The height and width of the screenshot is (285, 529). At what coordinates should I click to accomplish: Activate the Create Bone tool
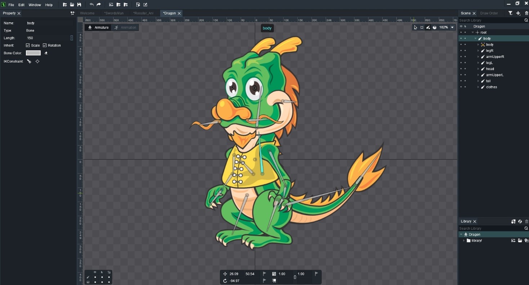(x=428, y=27)
